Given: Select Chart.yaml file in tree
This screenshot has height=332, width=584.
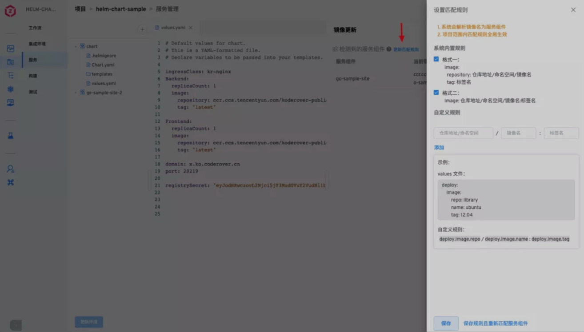Looking at the screenshot, I should [103, 65].
